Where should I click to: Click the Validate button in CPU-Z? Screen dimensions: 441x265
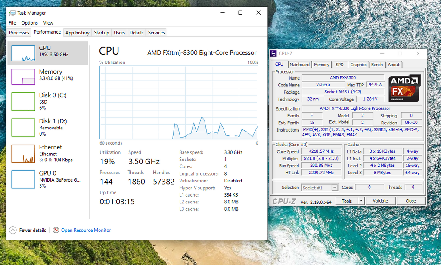(380, 201)
